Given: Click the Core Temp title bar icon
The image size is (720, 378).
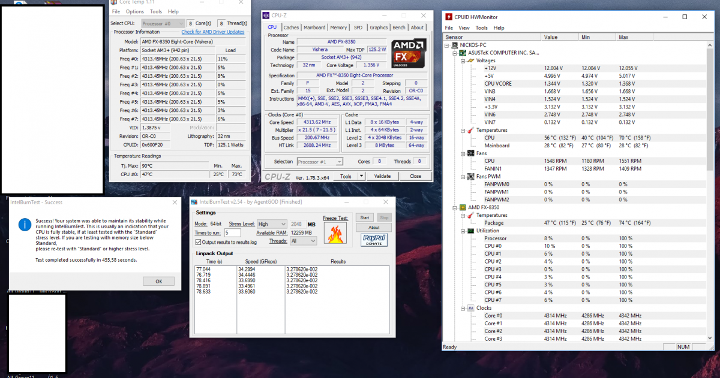Looking at the screenshot, I should tap(115, 2).
